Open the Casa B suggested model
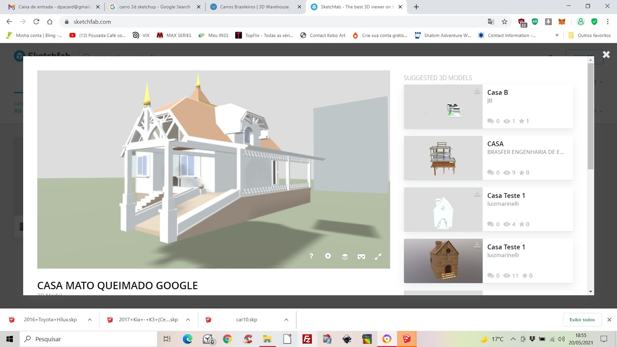Screen dimensions: 617x347 point(497,93)
